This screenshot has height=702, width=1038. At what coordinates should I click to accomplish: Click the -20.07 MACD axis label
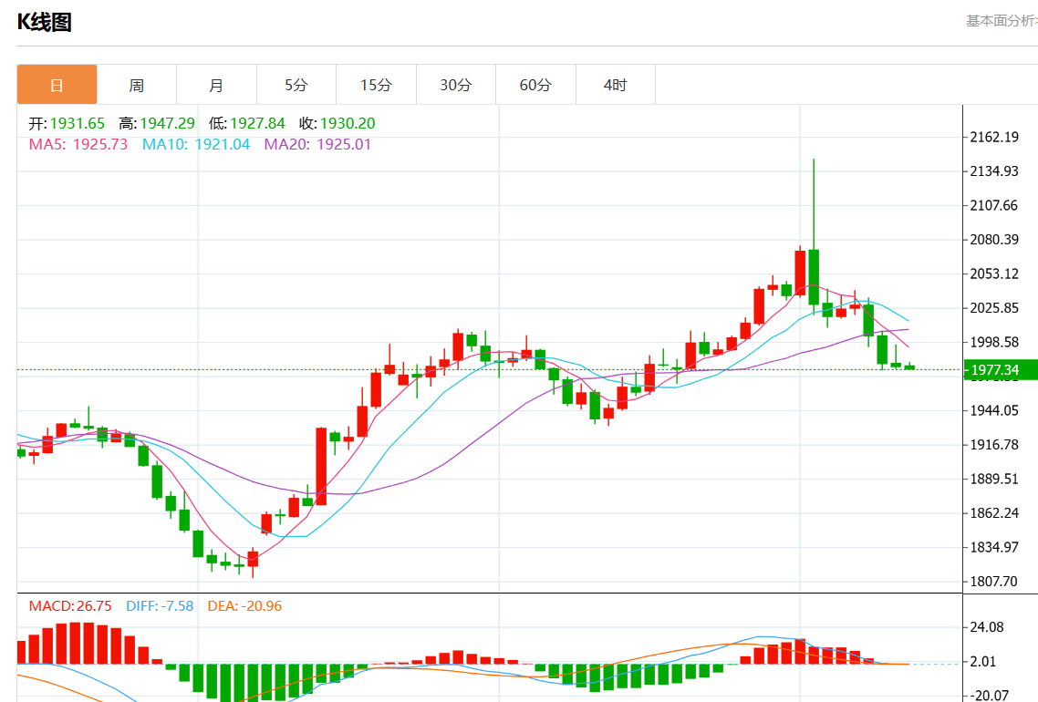coord(989,696)
